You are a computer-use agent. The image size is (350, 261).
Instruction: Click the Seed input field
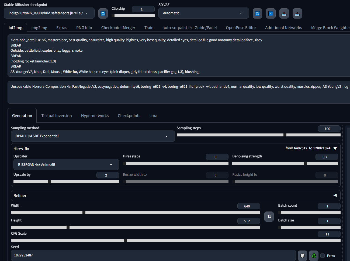coord(153,255)
